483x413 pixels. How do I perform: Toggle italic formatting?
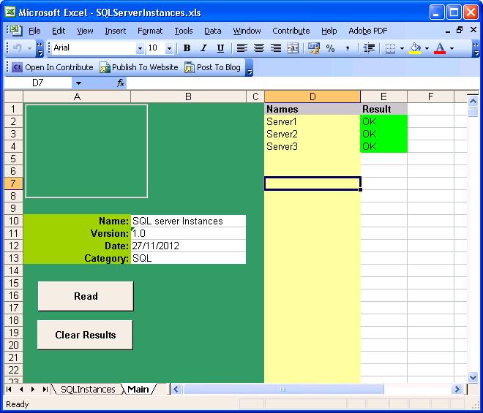(x=203, y=48)
